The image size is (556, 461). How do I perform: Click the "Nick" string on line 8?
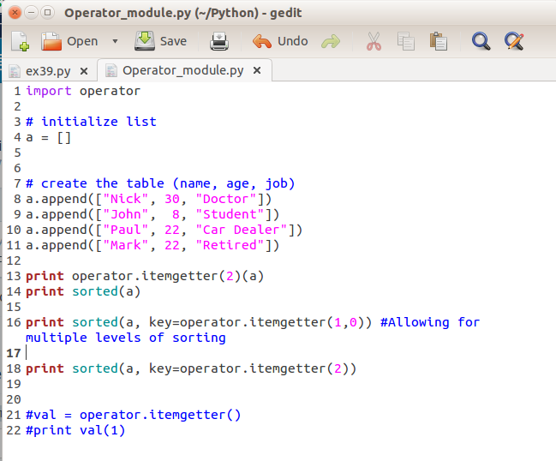(x=126, y=199)
